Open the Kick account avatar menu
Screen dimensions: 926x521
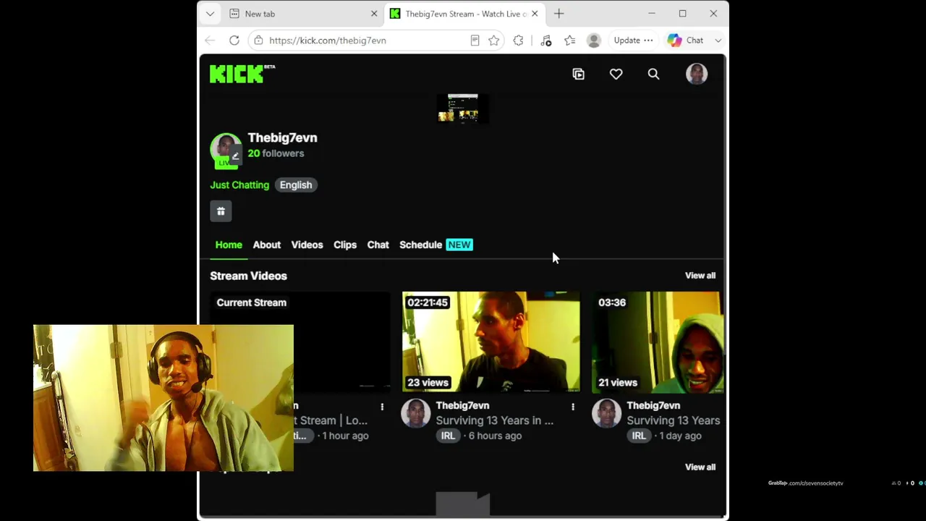pyautogui.click(x=697, y=74)
